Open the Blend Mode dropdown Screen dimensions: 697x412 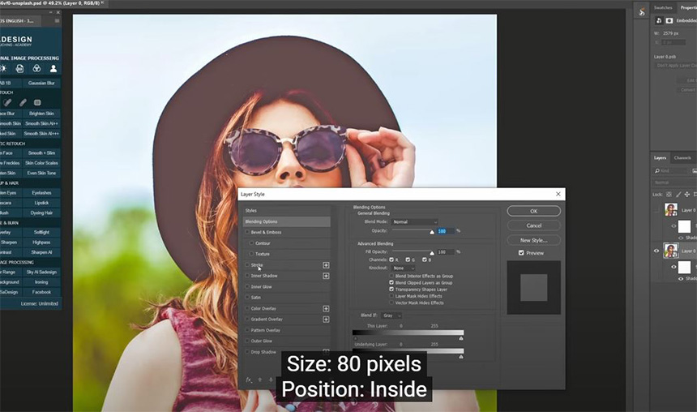click(x=414, y=221)
